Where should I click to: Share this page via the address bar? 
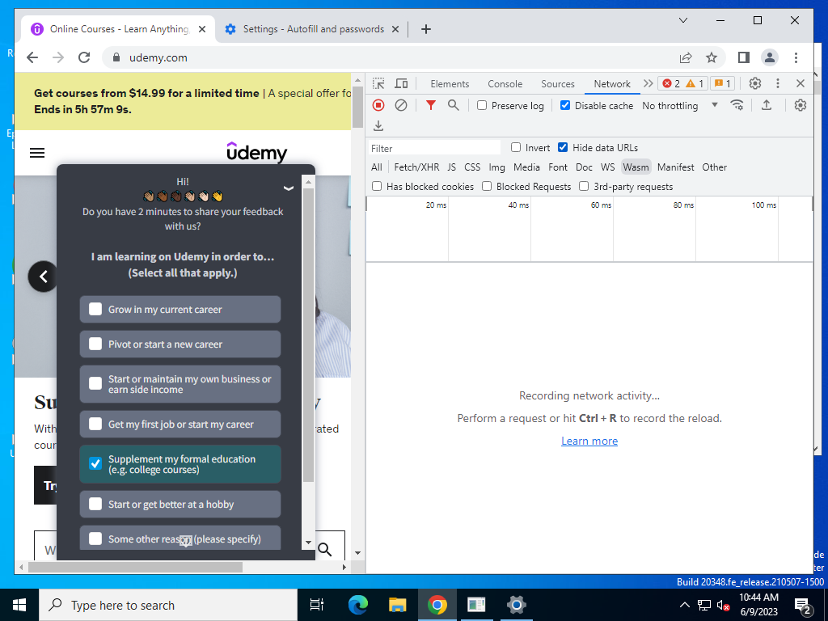[x=686, y=57]
